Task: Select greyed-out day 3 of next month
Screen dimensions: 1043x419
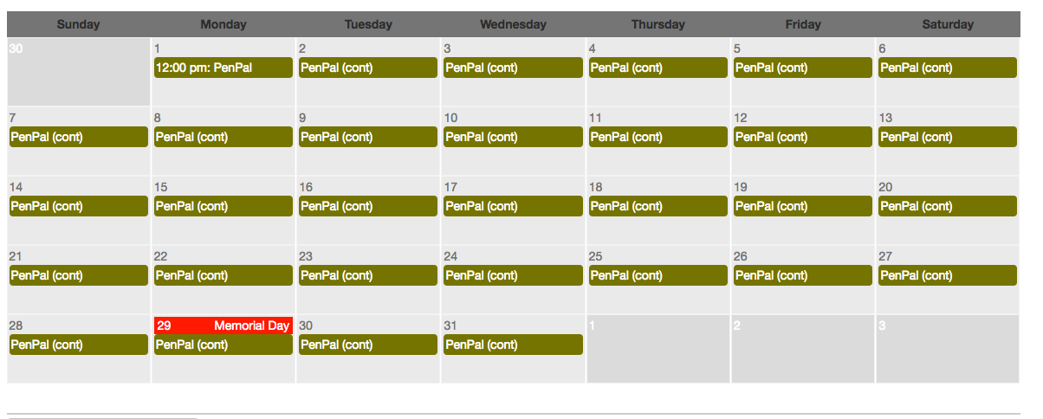Action: pyautogui.click(x=948, y=351)
